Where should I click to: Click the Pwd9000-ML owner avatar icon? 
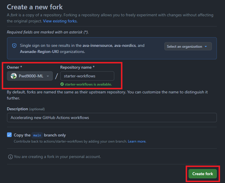[14, 76]
